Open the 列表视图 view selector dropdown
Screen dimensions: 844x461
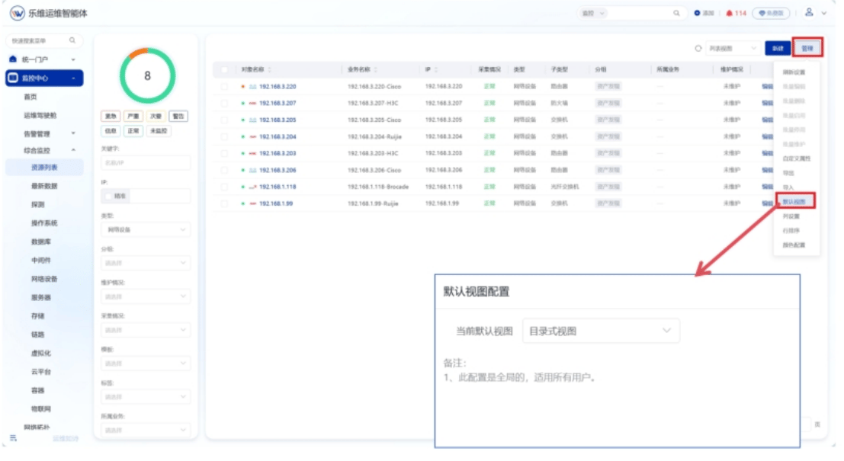tap(732, 49)
